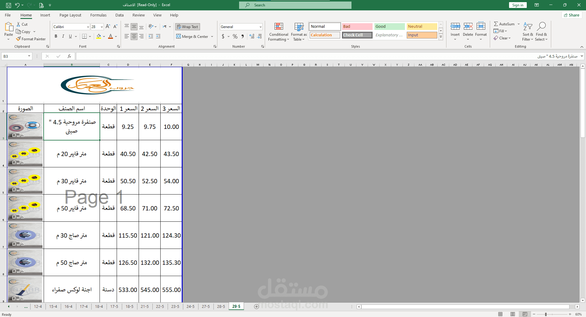The image size is (586, 317).
Task: Apply the Good cell style
Action: point(389,27)
